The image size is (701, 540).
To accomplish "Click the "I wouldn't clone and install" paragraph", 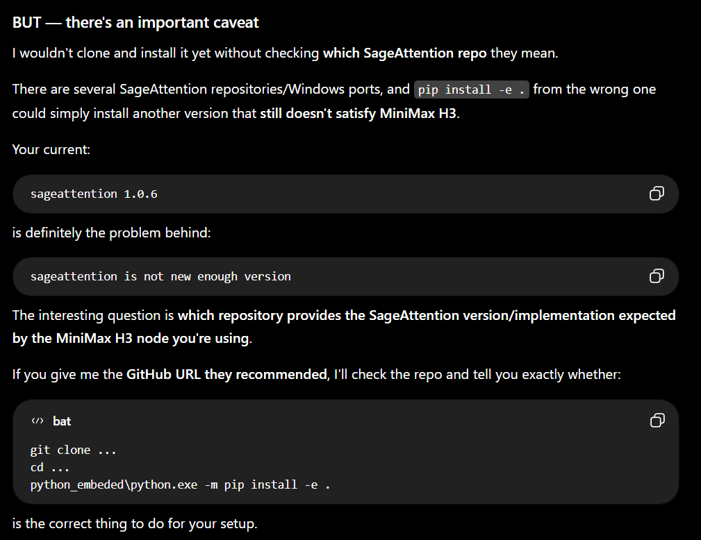I will point(286,53).
